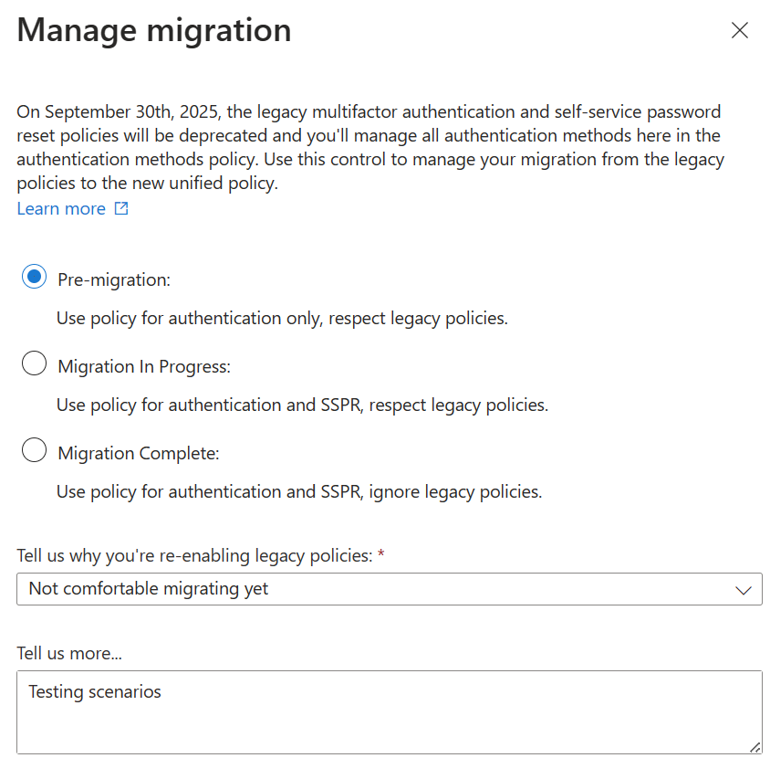Click the "Manage migration" heading

pyautogui.click(x=154, y=31)
